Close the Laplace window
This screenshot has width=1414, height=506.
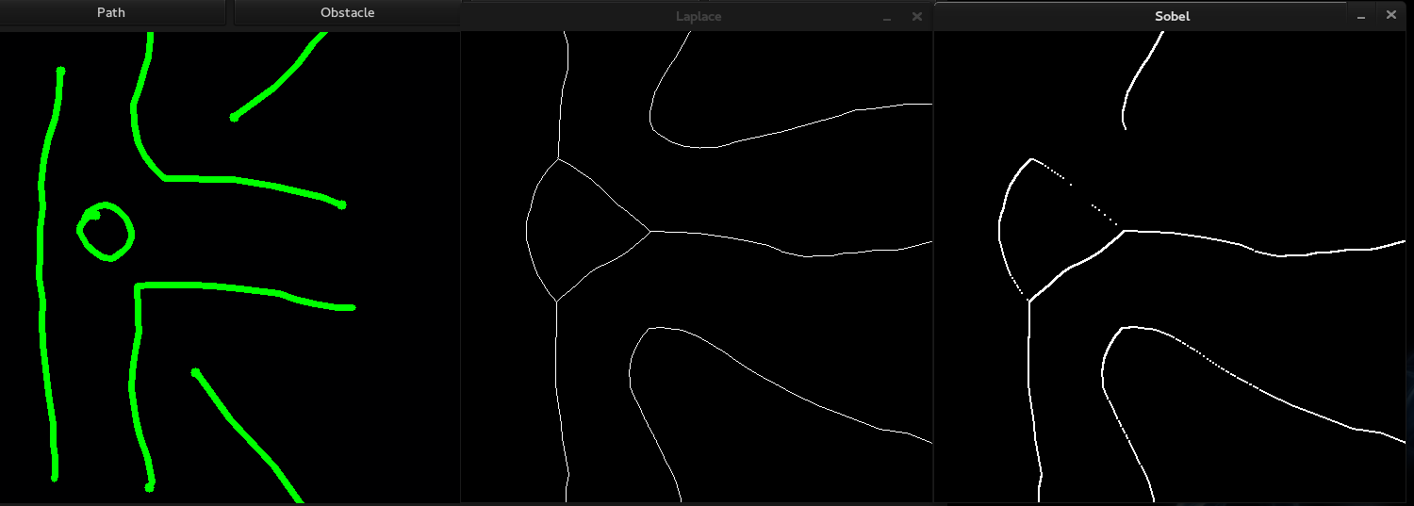tap(917, 16)
